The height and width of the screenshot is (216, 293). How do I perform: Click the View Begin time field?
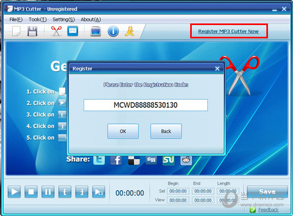click(x=178, y=201)
